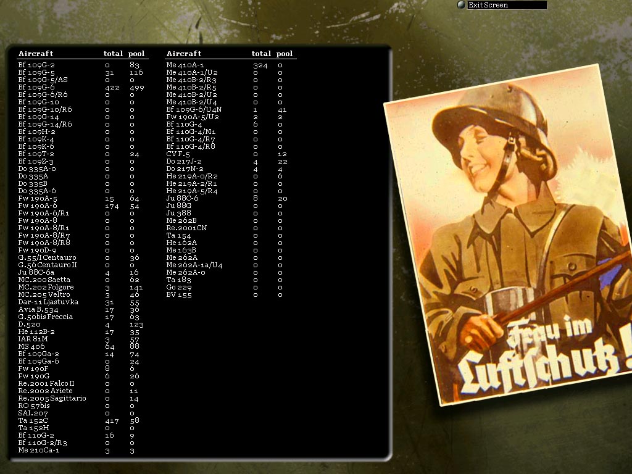Select the Bf 109K-4 aircraft row
Screen dimensions: 632x474
(x=82, y=139)
